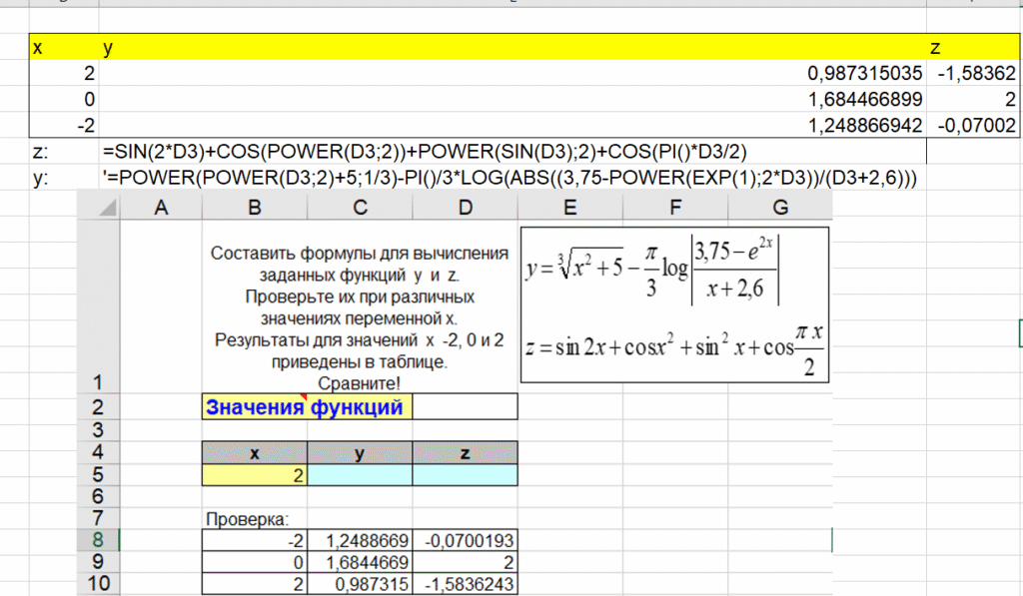Click row header 5 in the embedded sheet
The width and height of the screenshot is (1023, 596).
(x=99, y=475)
